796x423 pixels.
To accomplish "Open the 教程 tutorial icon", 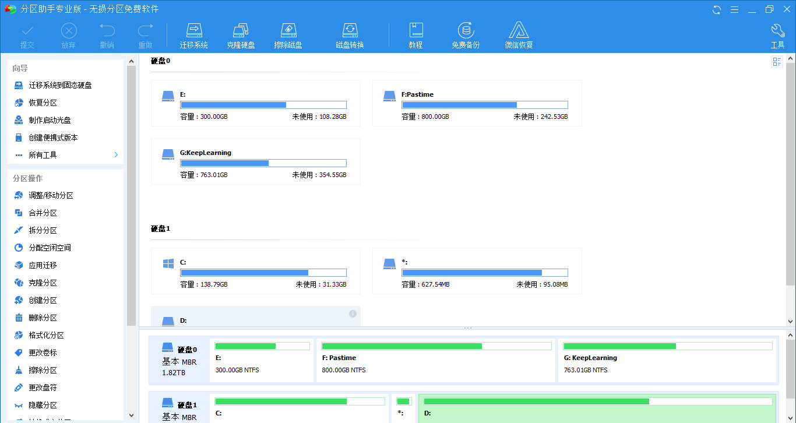I will tap(415, 31).
